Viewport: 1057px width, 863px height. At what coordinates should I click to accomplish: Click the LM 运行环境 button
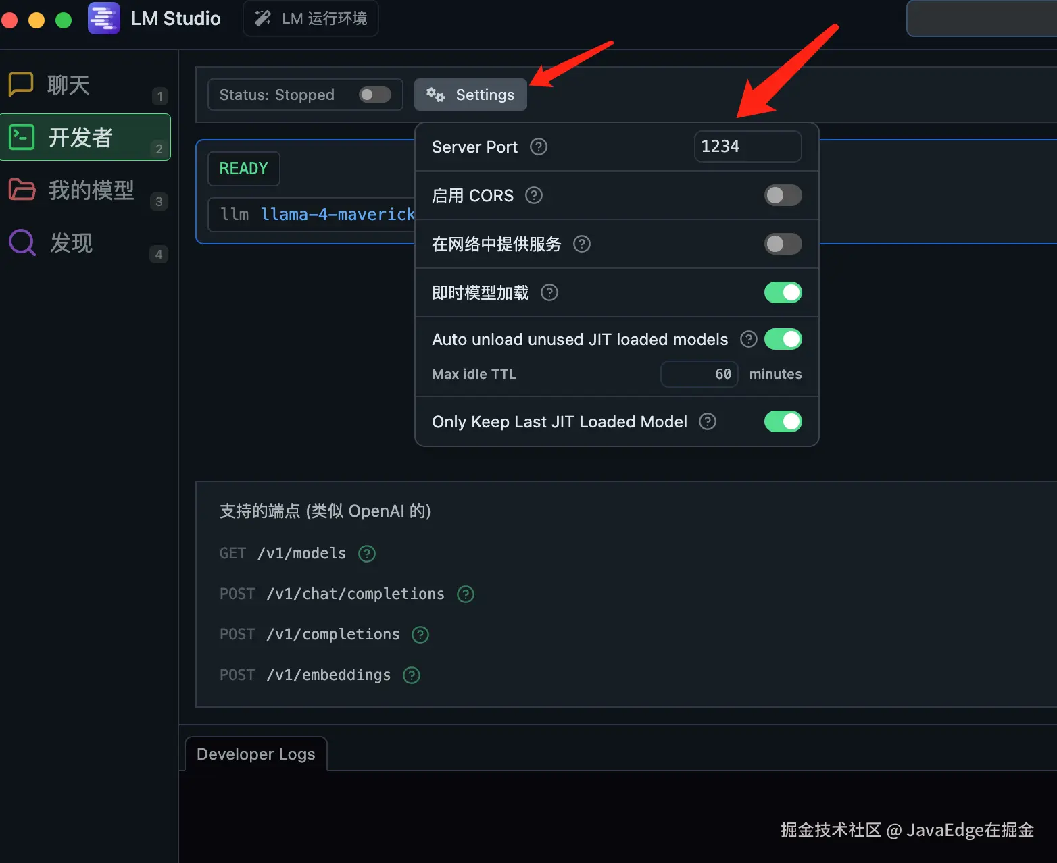[x=311, y=18]
